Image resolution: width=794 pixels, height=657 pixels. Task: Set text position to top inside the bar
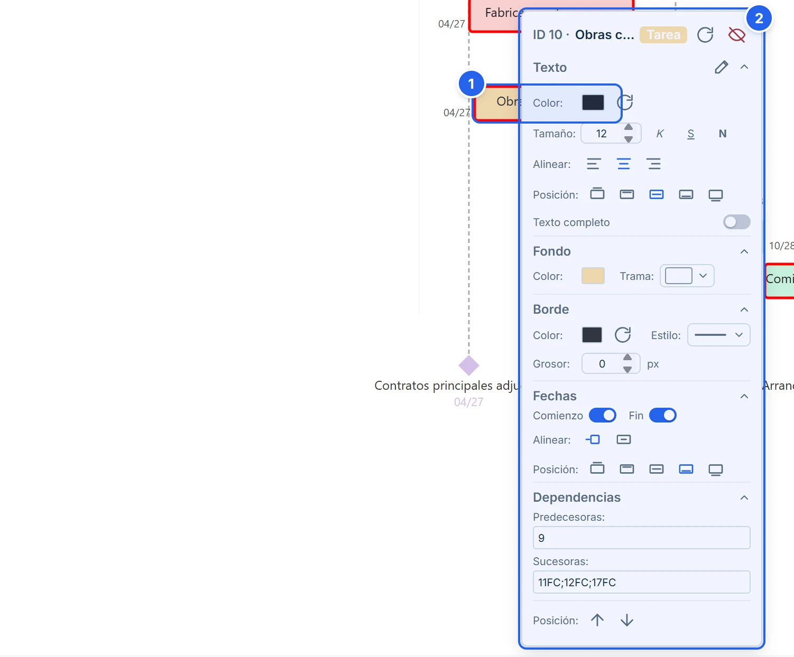627,194
